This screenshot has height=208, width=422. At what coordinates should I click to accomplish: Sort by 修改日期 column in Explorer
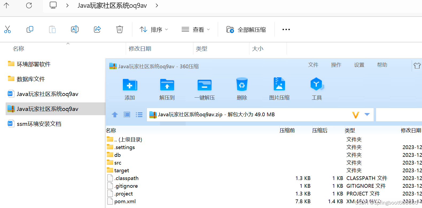pos(140,49)
